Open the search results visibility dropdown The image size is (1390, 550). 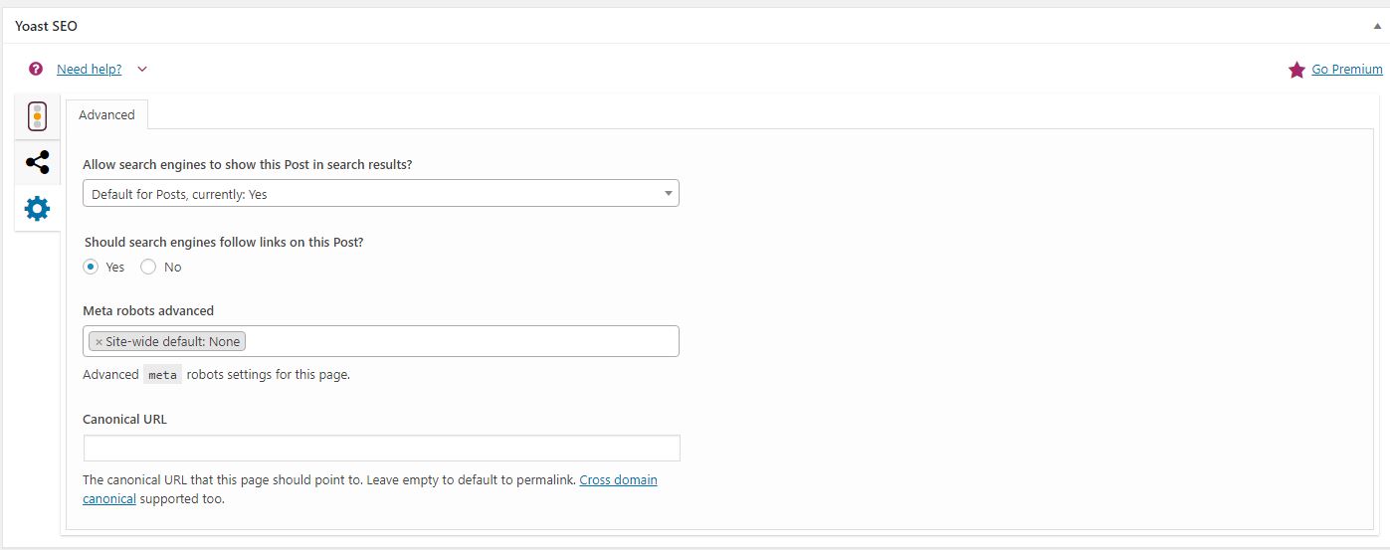coord(380,194)
